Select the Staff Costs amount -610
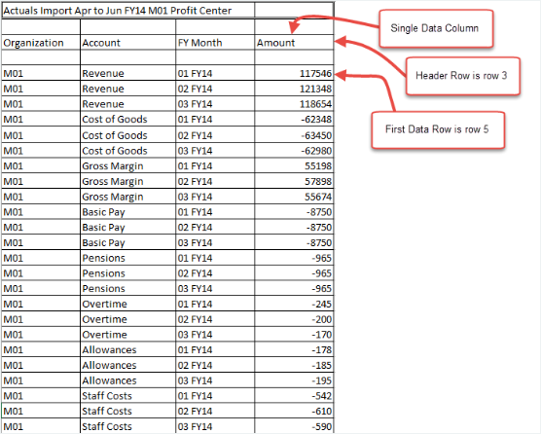541x434 pixels. point(294,411)
